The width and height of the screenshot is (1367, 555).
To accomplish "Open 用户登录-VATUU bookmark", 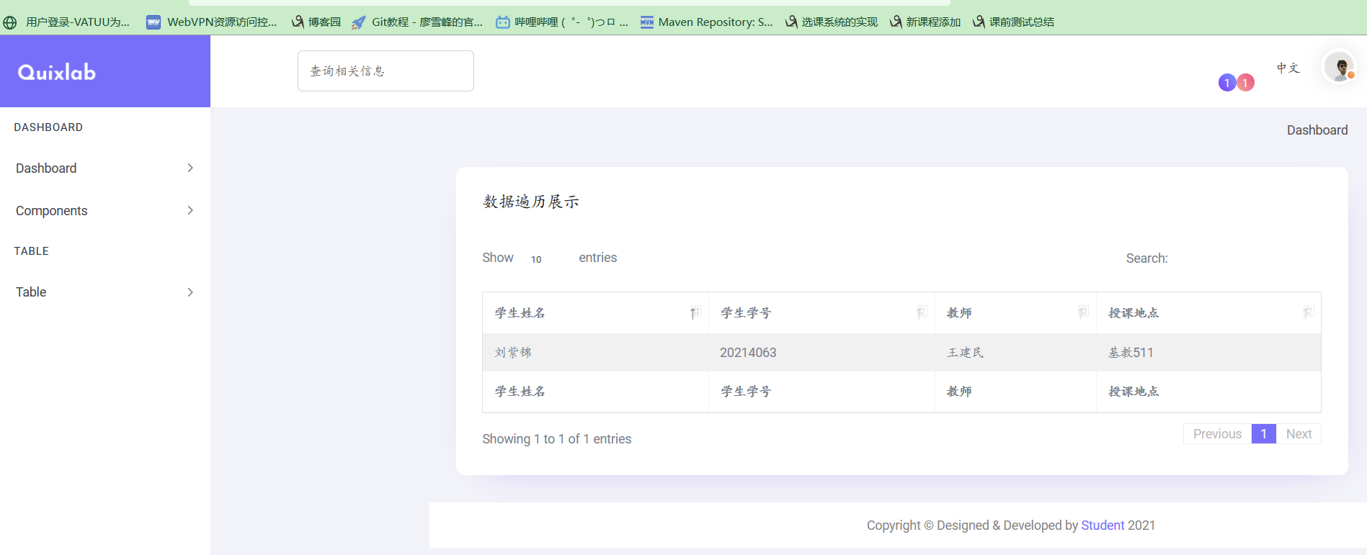I will coord(67,22).
